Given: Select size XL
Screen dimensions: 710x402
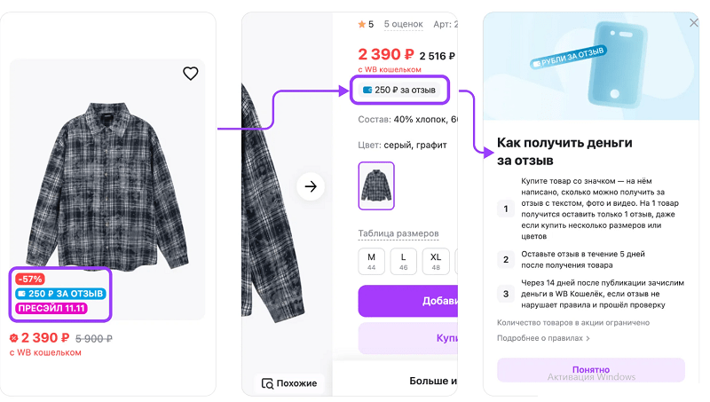Looking at the screenshot, I should pos(434,261).
